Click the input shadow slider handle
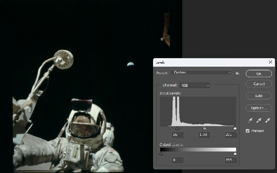The image size is (277, 173). [177, 128]
